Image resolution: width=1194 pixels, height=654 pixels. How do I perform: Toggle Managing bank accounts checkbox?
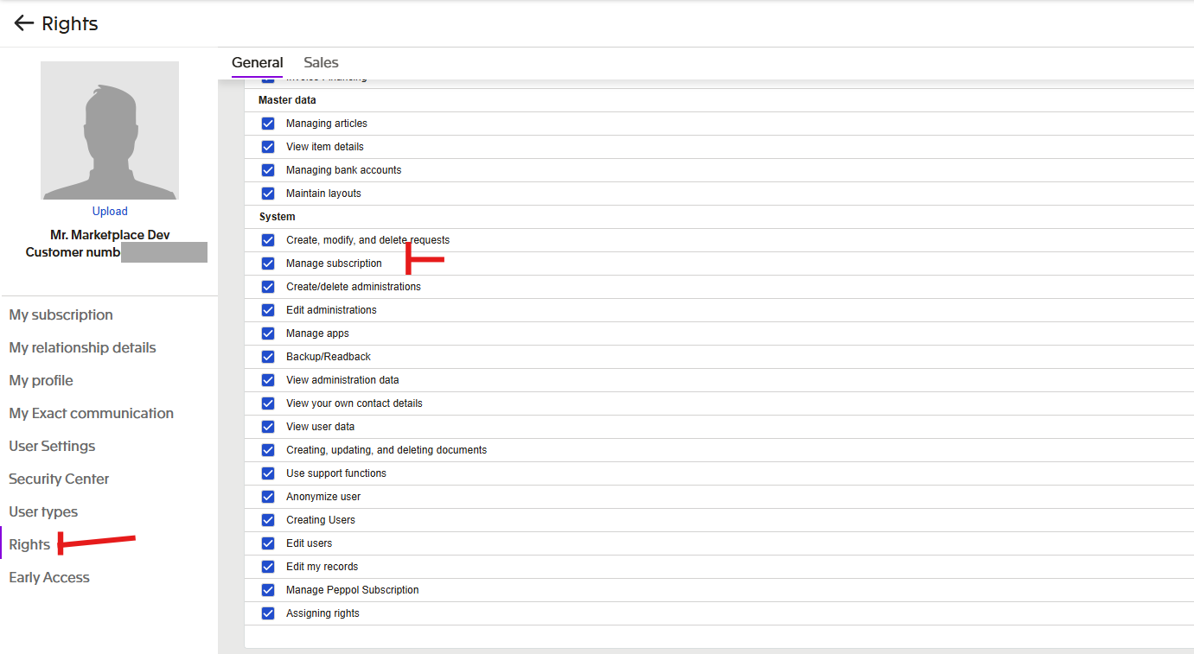(268, 170)
